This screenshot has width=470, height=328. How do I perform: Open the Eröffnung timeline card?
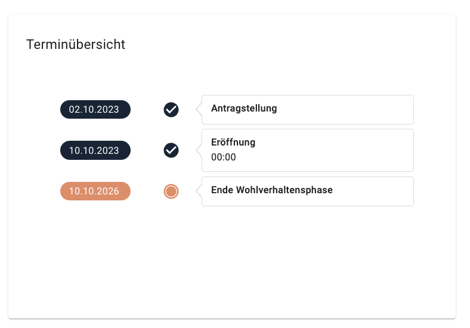pyautogui.click(x=308, y=150)
